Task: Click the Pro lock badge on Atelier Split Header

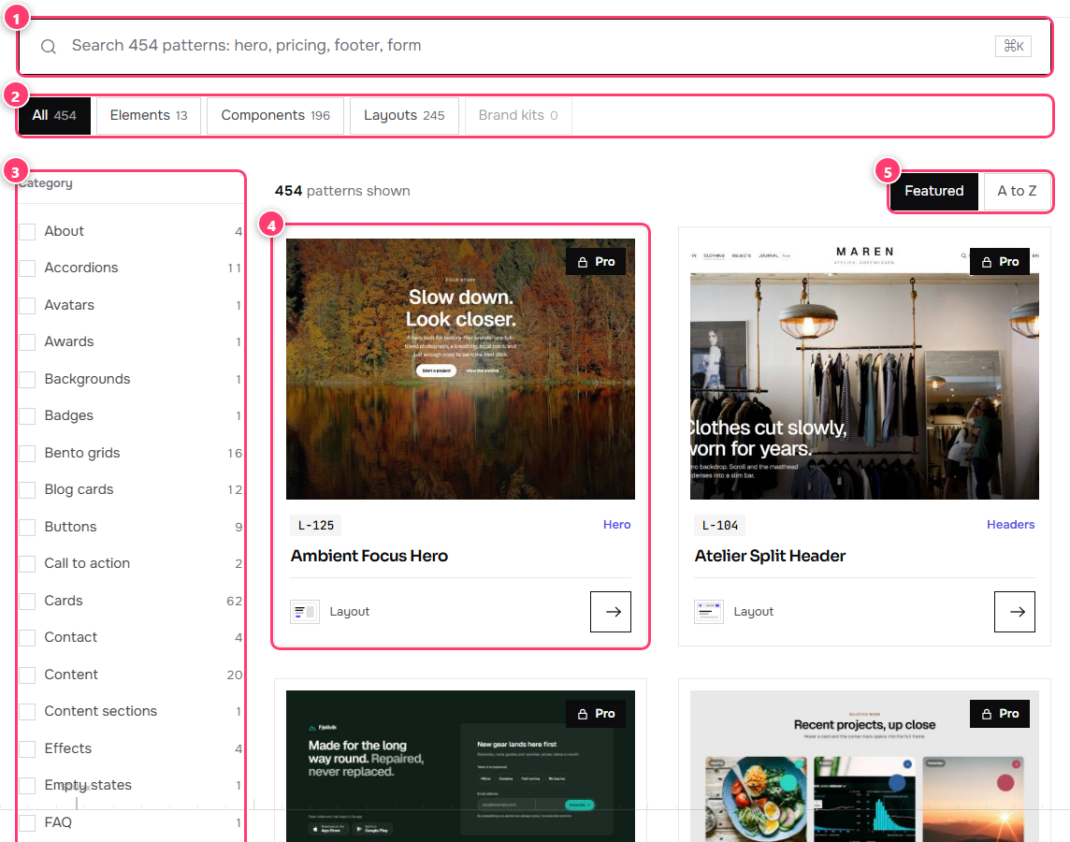Action: [x=1000, y=262]
